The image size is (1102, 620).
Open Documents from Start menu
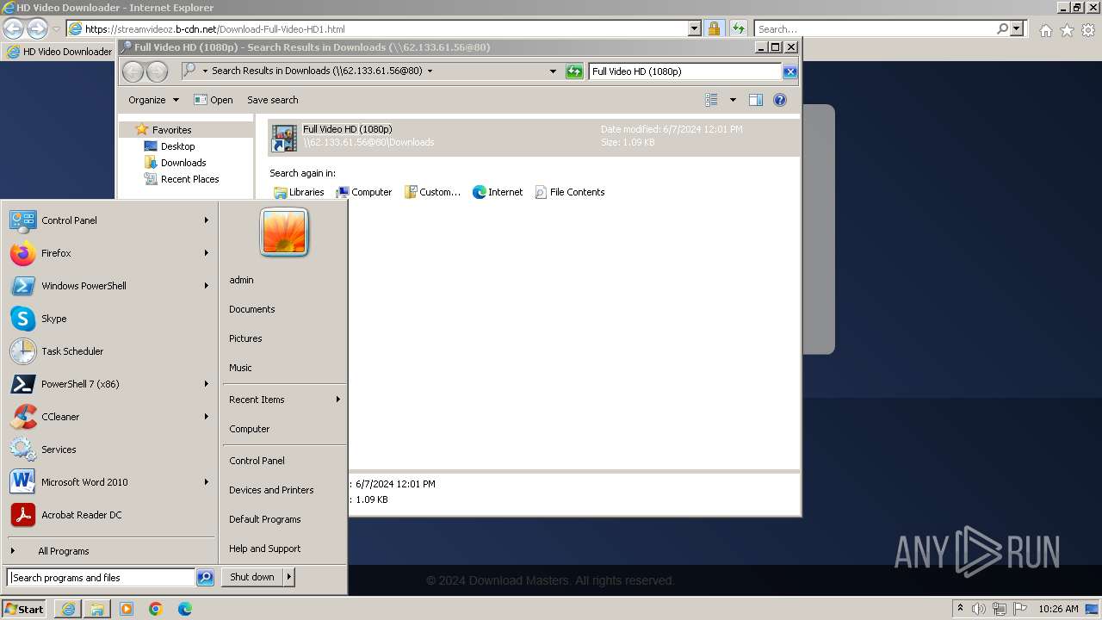251,309
